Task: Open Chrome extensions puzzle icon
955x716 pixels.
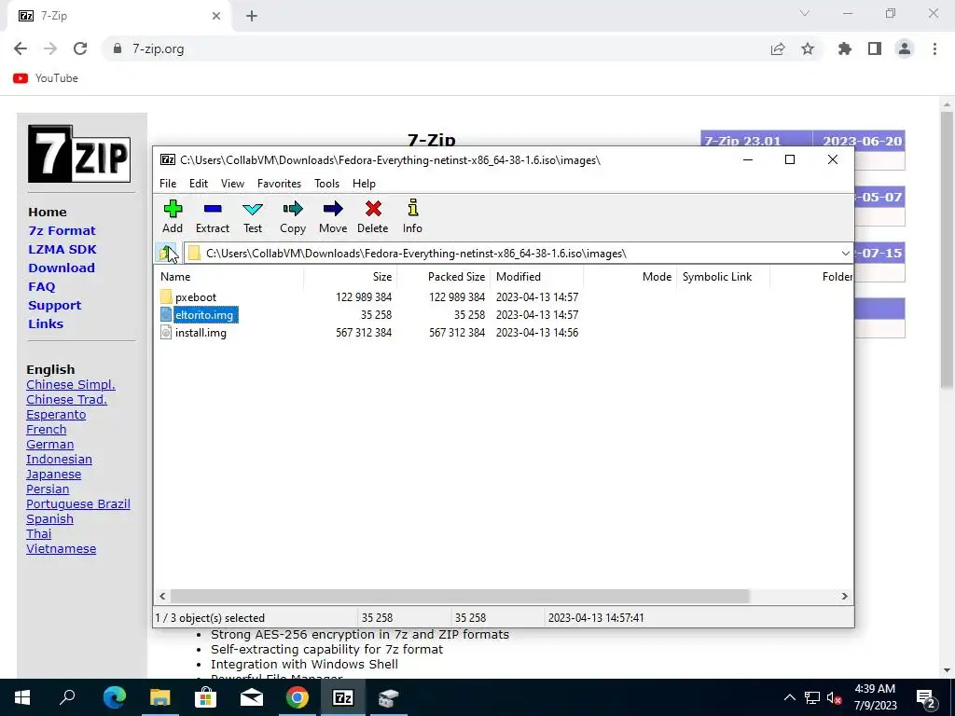Action: pos(845,48)
